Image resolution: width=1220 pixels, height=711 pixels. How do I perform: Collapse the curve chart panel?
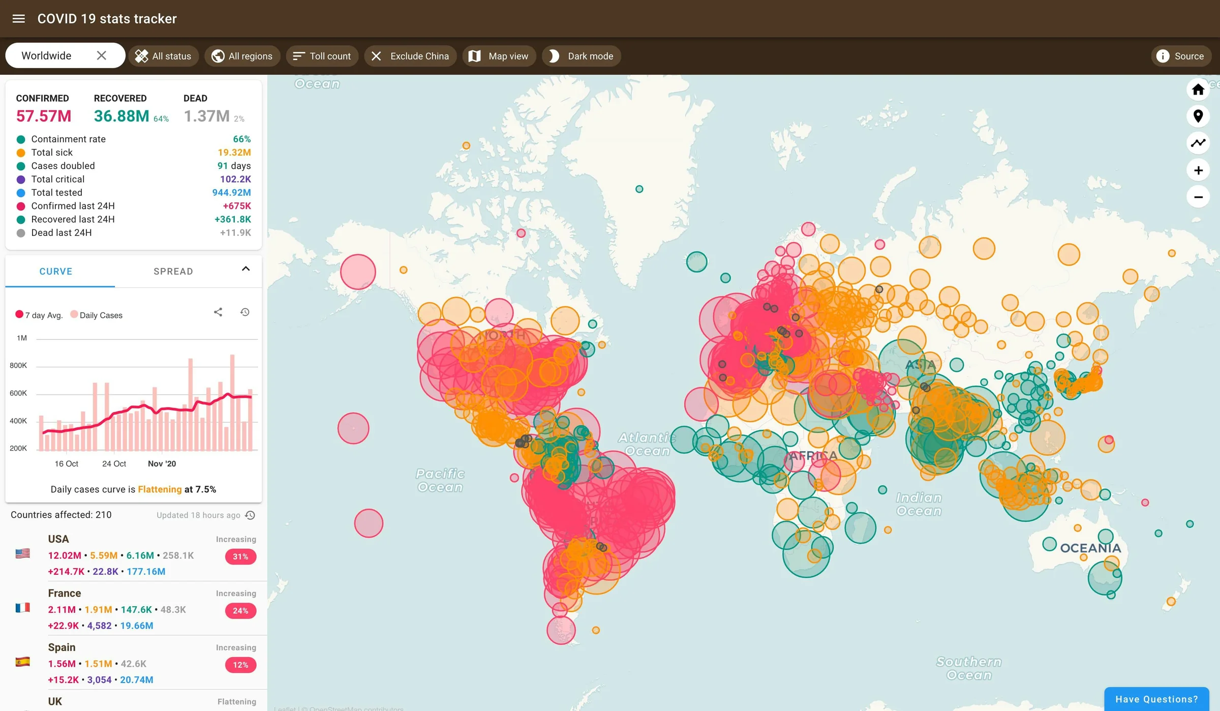tap(246, 269)
